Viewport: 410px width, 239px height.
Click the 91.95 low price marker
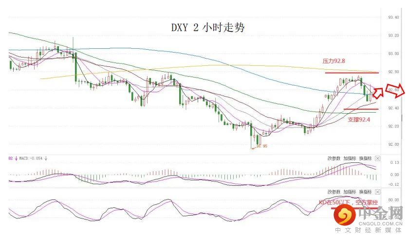[262, 146]
